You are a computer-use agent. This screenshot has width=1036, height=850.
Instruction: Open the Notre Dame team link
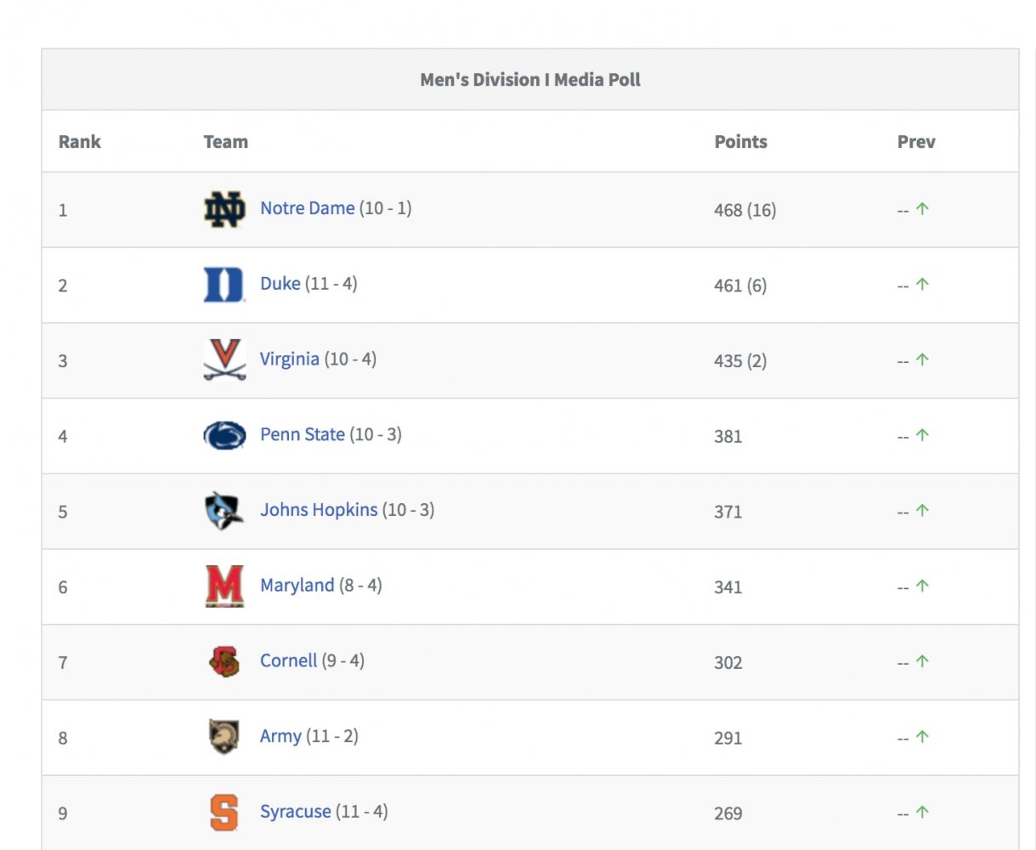[x=307, y=208]
